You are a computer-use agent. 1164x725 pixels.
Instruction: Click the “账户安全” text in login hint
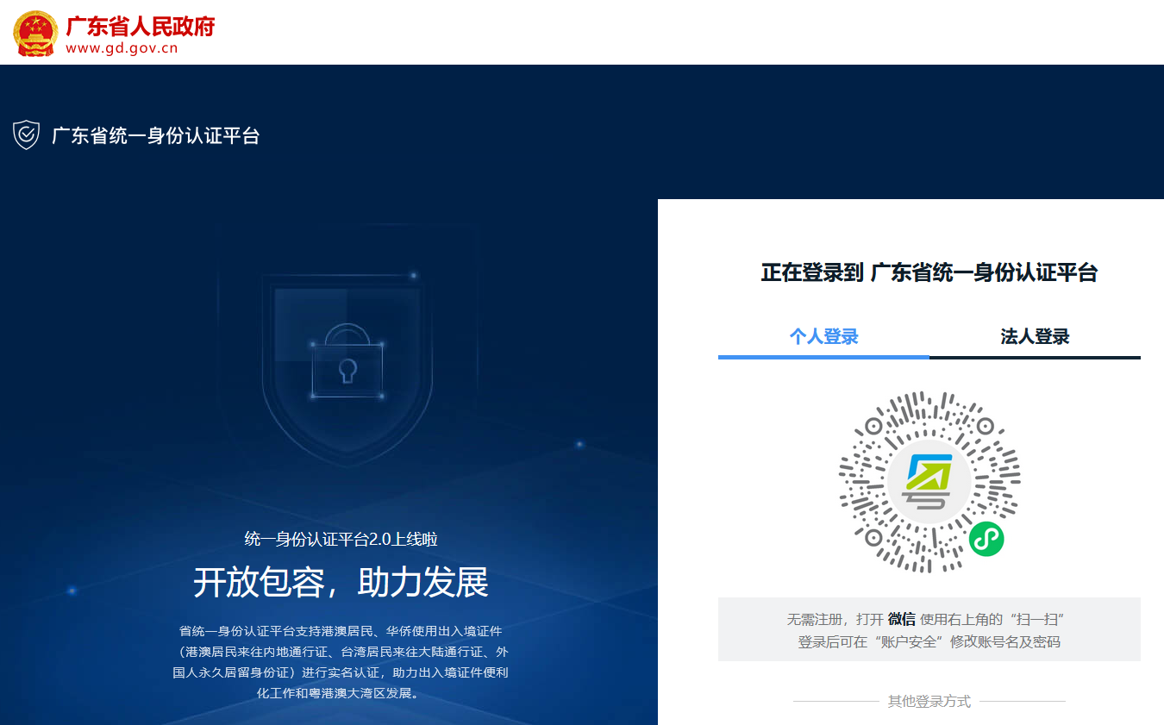pyautogui.click(x=909, y=642)
